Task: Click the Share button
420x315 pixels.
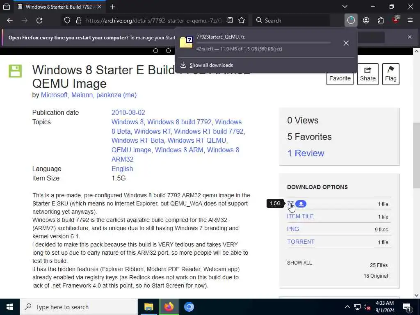Action: (x=368, y=74)
